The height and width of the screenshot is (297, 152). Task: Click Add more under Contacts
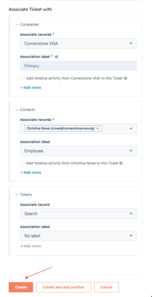coord(31,172)
